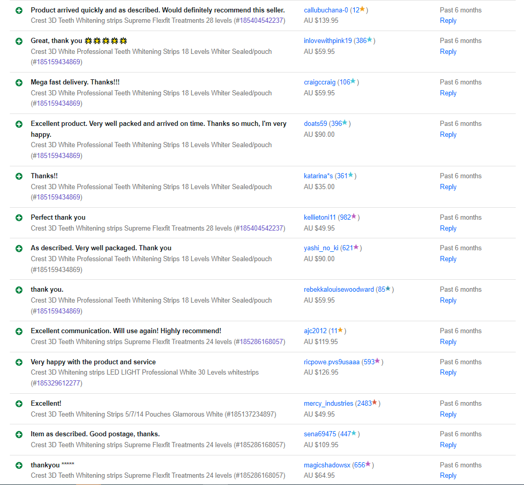Open katarina*s buyer profile
Viewport: 524px width, 485px height.
[318, 176]
